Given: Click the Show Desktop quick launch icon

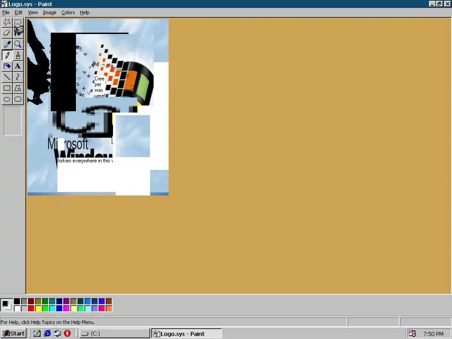Looking at the screenshot, I should tap(37, 334).
